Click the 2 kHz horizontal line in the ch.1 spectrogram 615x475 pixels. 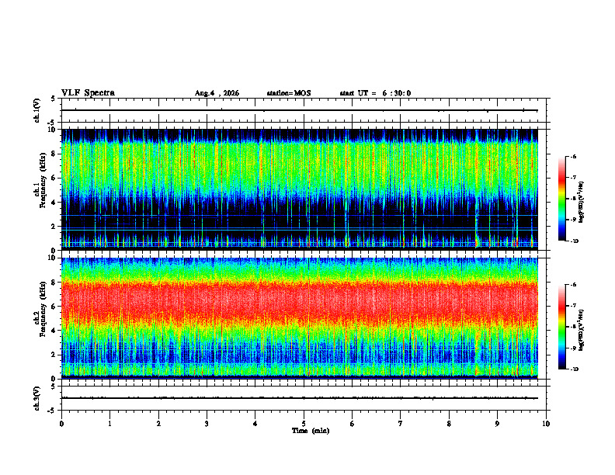point(299,228)
